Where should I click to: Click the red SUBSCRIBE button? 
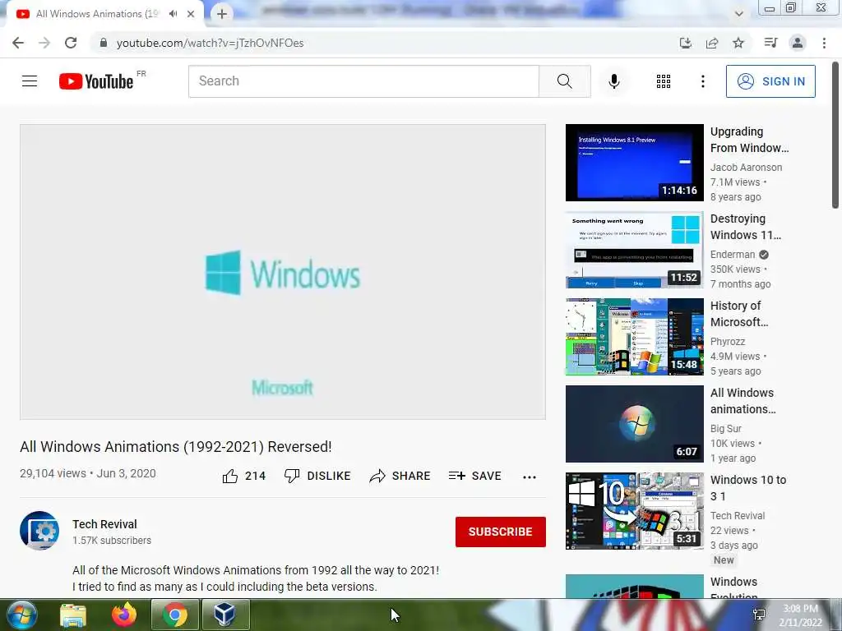click(x=501, y=532)
